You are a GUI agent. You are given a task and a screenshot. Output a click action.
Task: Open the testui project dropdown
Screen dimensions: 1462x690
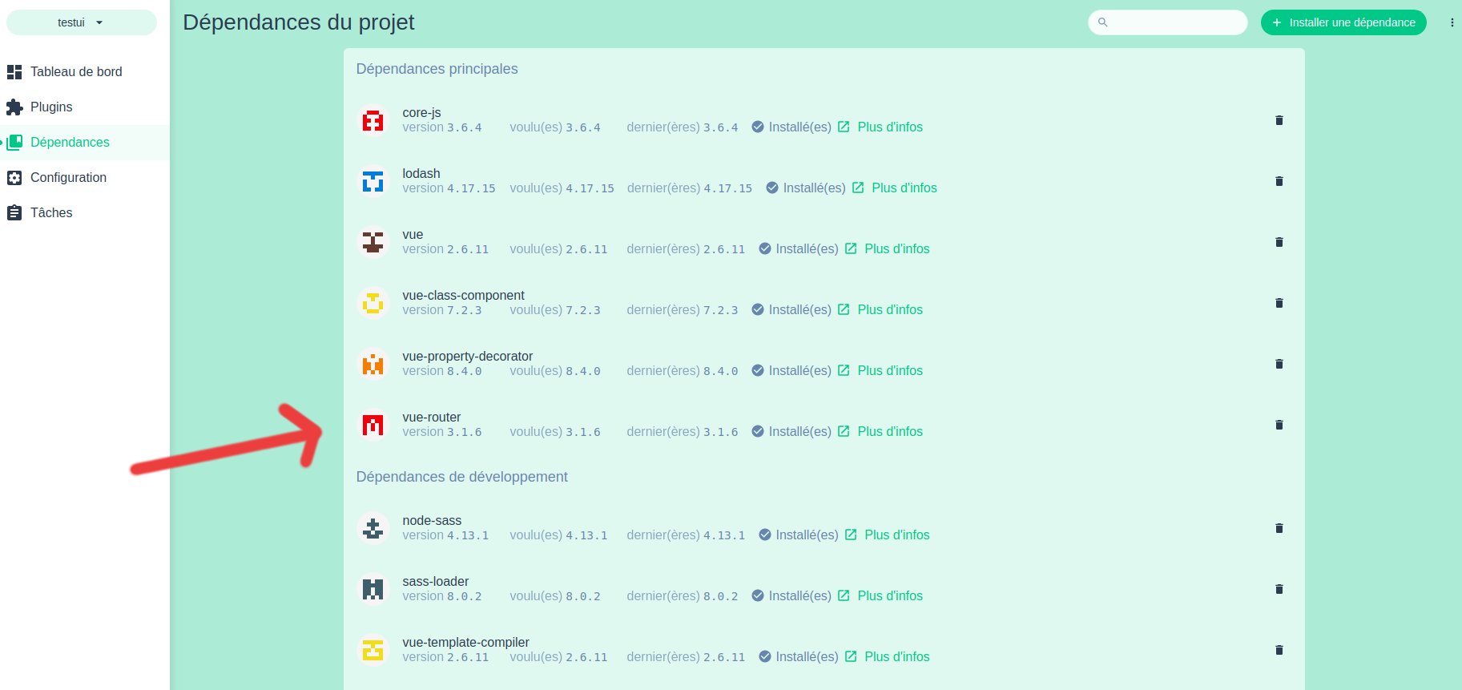coord(81,22)
